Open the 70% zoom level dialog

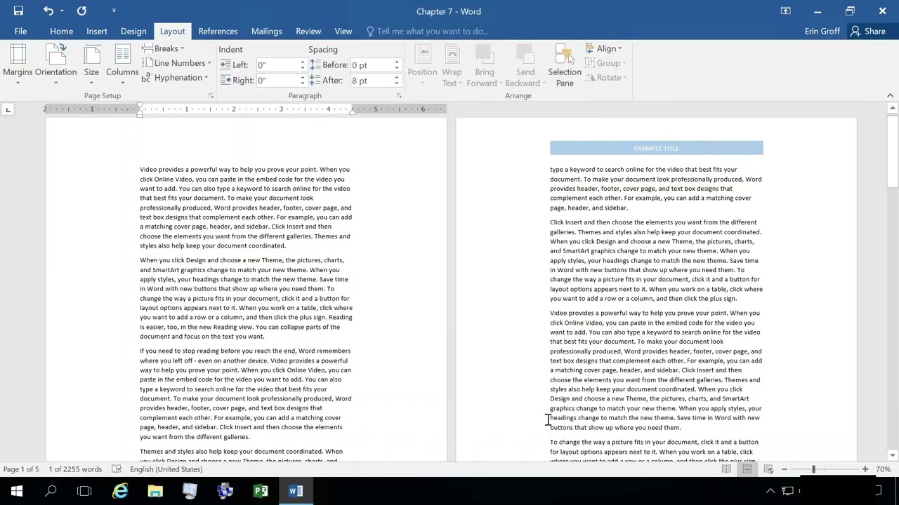(883, 469)
